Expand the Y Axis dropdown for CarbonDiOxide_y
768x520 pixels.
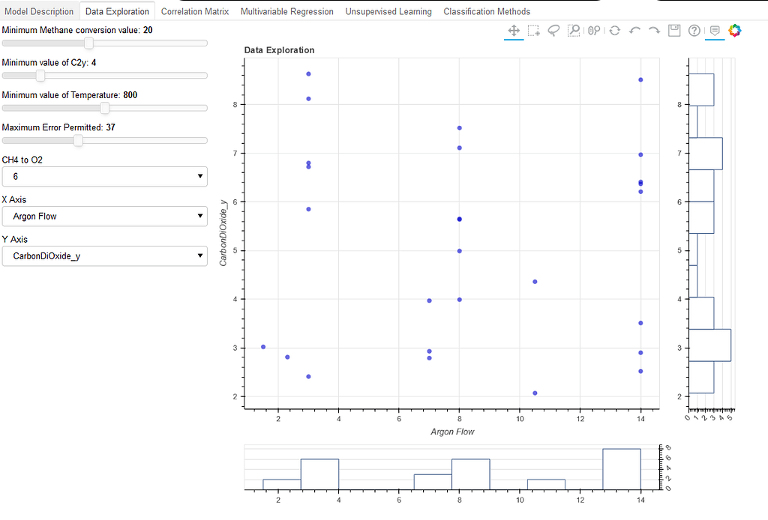point(105,256)
